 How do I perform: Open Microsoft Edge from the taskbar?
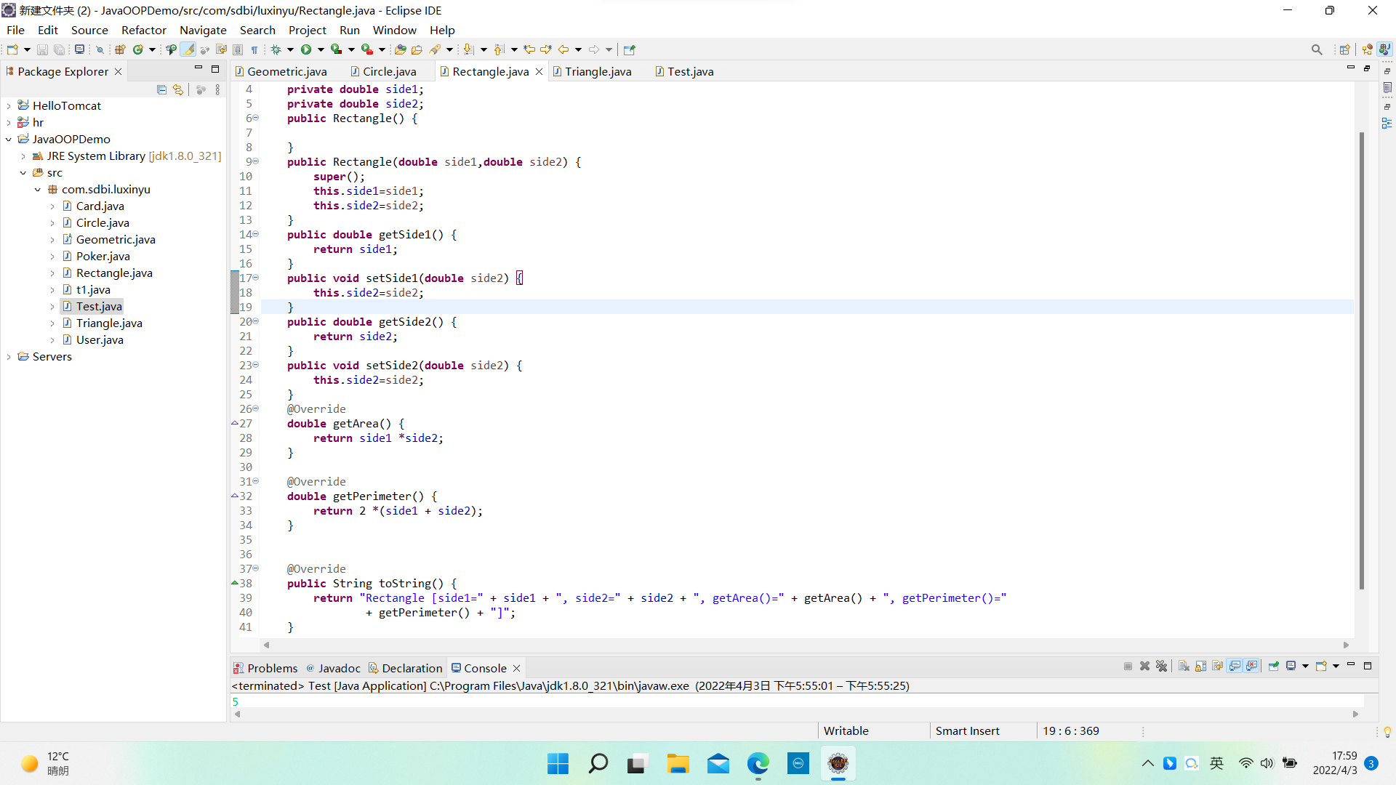(758, 763)
